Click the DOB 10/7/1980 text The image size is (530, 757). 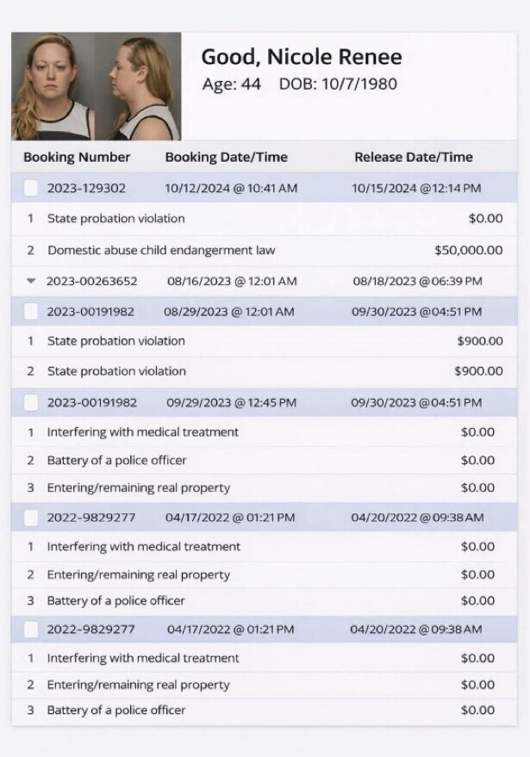pyautogui.click(x=338, y=84)
